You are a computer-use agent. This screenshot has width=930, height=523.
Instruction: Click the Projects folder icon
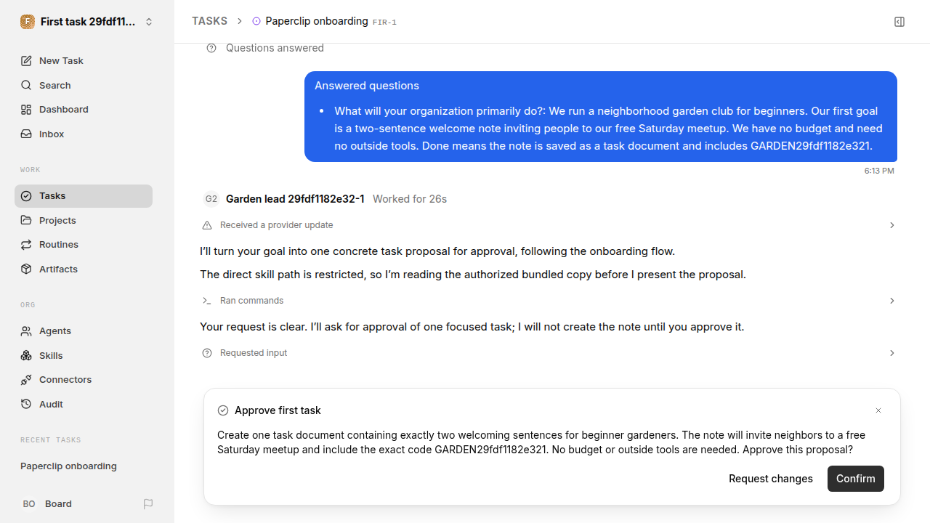[26, 220]
